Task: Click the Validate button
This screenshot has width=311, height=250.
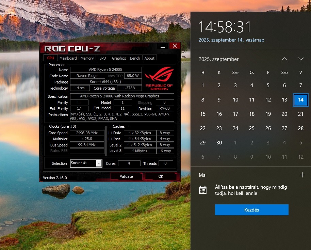Action: pyautogui.click(x=126, y=176)
